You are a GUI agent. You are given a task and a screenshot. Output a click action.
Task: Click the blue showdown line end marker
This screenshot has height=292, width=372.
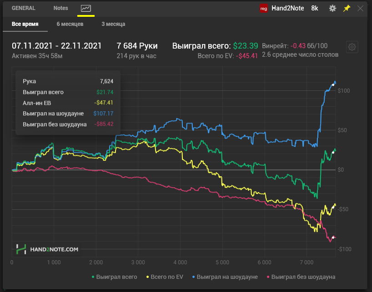click(333, 84)
